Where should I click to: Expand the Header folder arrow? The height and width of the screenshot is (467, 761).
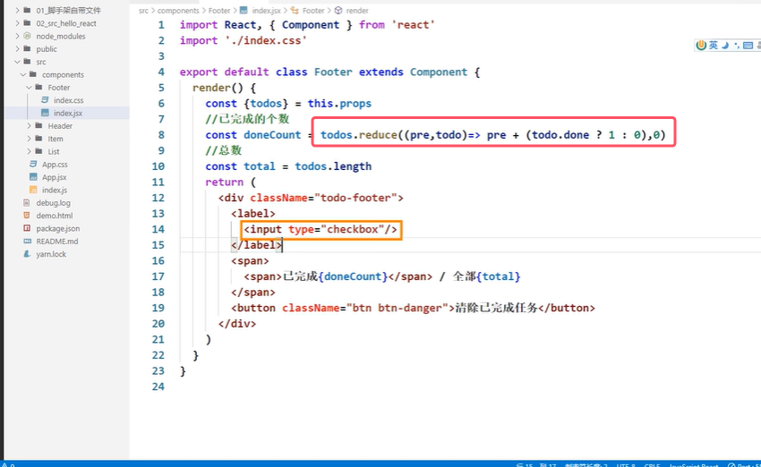[30, 125]
